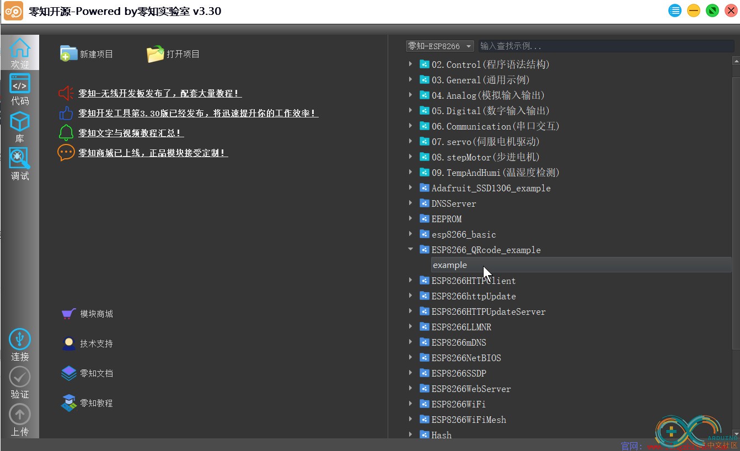The width and height of the screenshot is (740, 451).
Task: Open the 欢迎 home sidebar icon
Action: 20,48
